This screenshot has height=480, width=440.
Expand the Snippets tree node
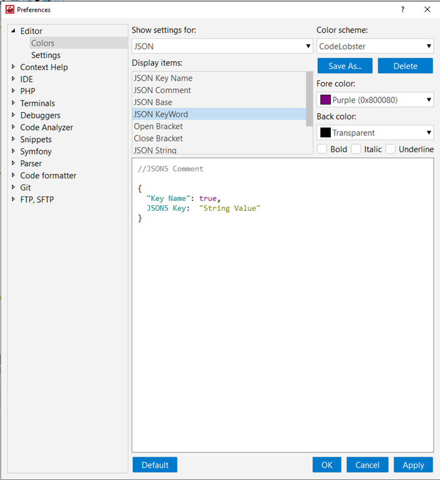[x=13, y=139]
